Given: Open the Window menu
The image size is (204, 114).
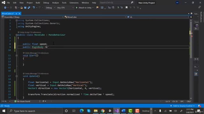Looking at the screenshot, I should [85, 3].
